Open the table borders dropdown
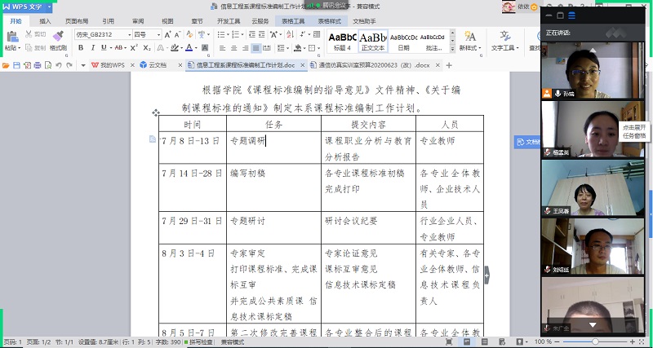Viewport: 653px width, 348px height. coord(319,48)
